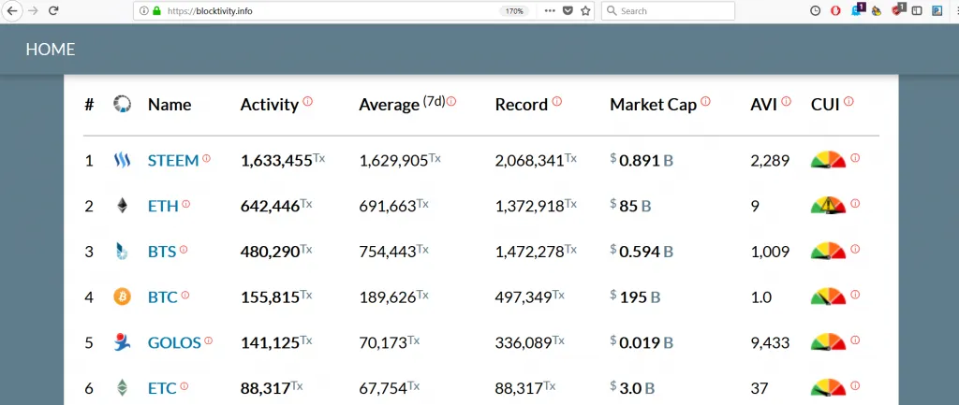The height and width of the screenshot is (405, 959).
Task: Open the BTC link
Action: (163, 297)
